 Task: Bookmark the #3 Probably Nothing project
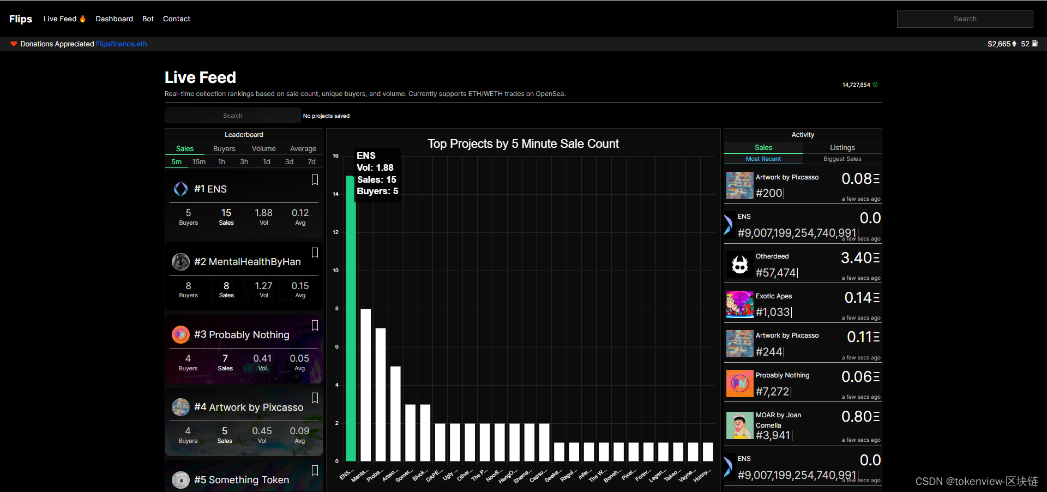pos(315,325)
